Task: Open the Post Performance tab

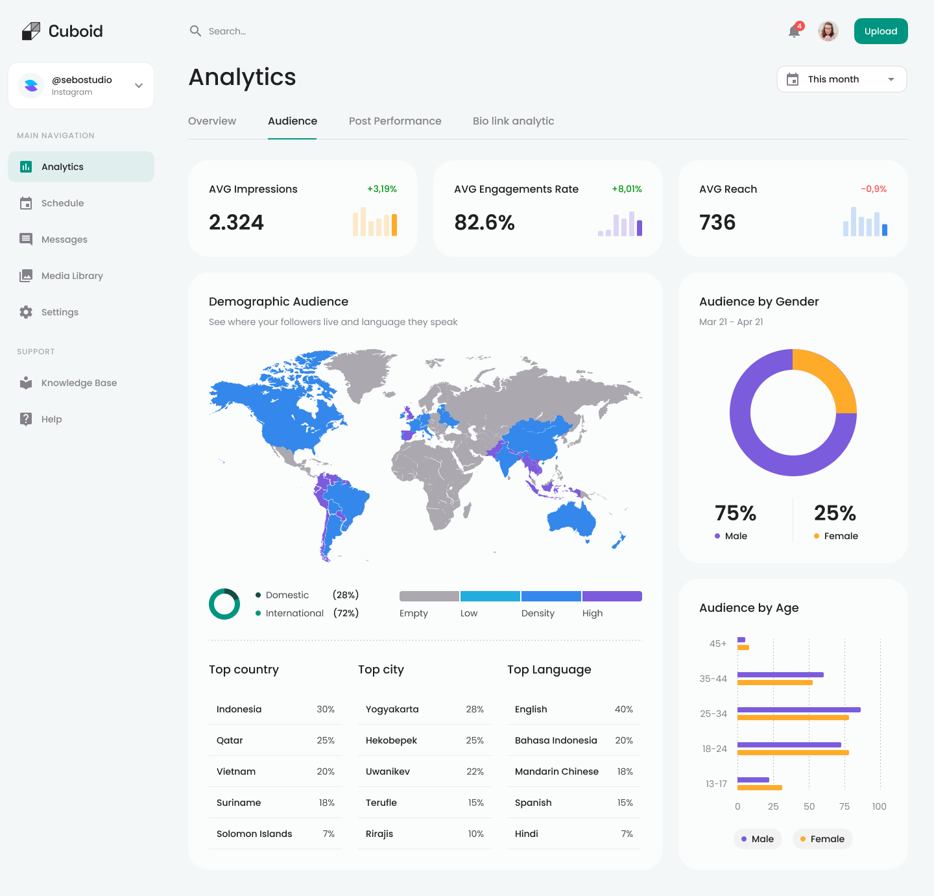Action: tap(395, 121)
